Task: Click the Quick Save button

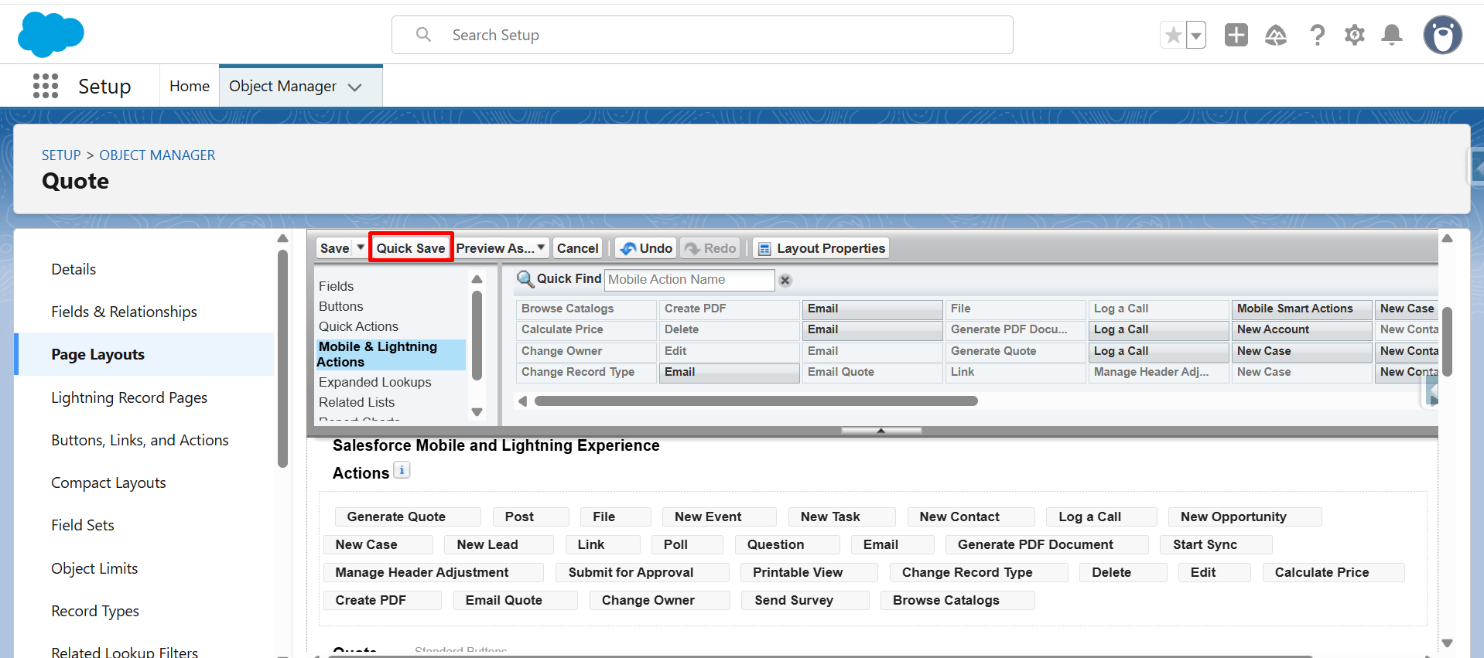Action: pos(410,248)
